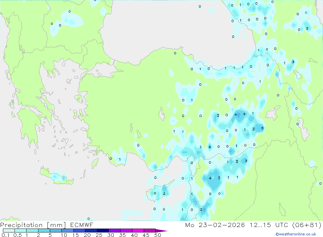Click the 45–50 mm legend color box
This screenshot has width=323, height=237.
150,231
